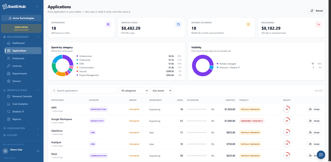Click the Project Management legend entry
Screen dimensions: 331x162
89,75
